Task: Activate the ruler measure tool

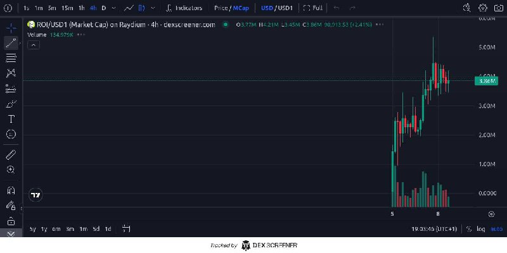Action: (x=11, y=154)
